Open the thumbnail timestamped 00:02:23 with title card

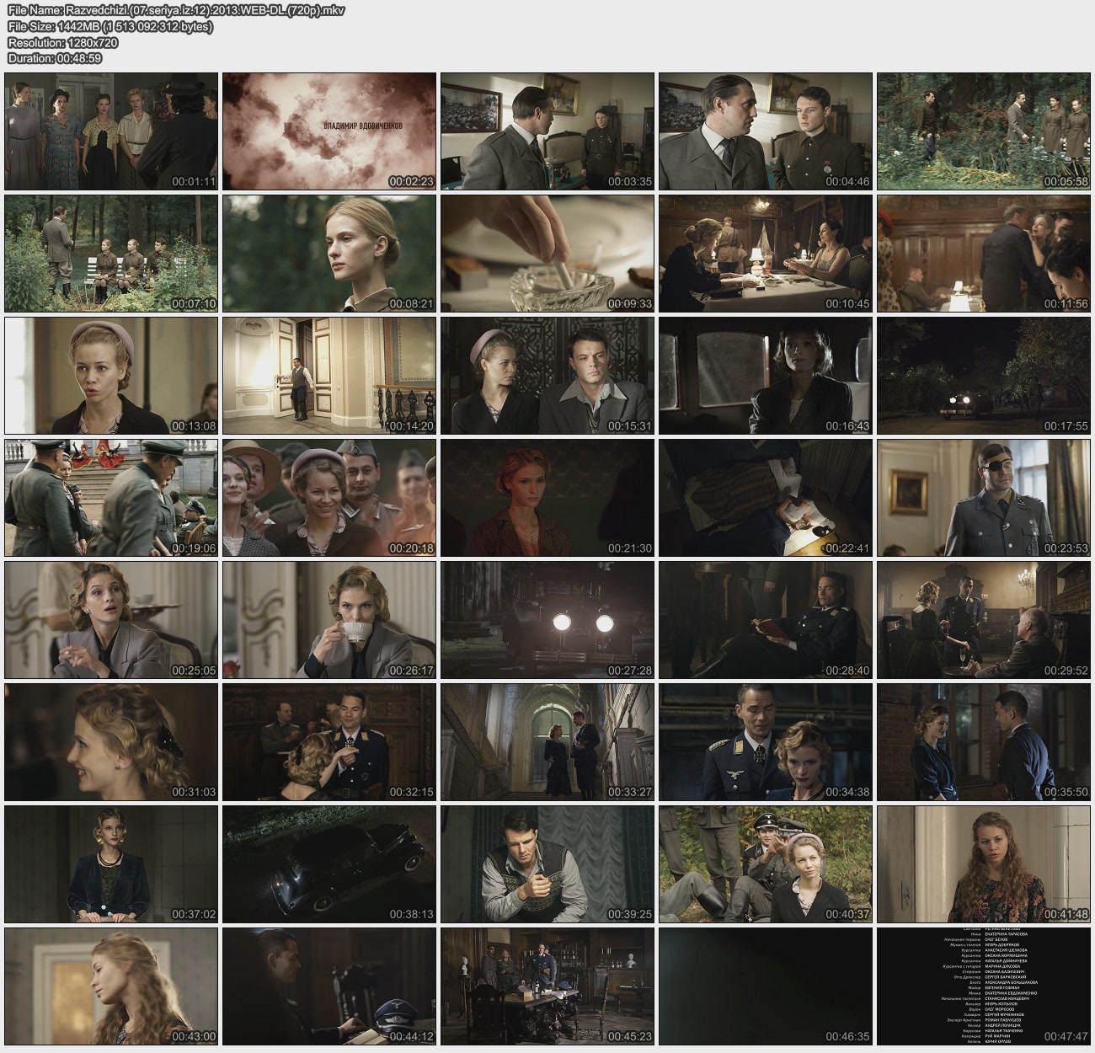pyautogui.click(x=329, y=131)
